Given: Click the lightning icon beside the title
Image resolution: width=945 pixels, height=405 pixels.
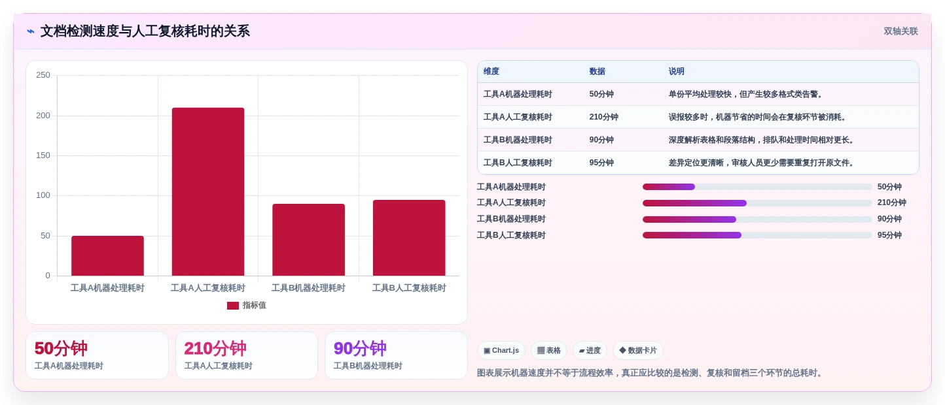Looking at the screenshot, I should pyautogui.click(x=31, y=31).
